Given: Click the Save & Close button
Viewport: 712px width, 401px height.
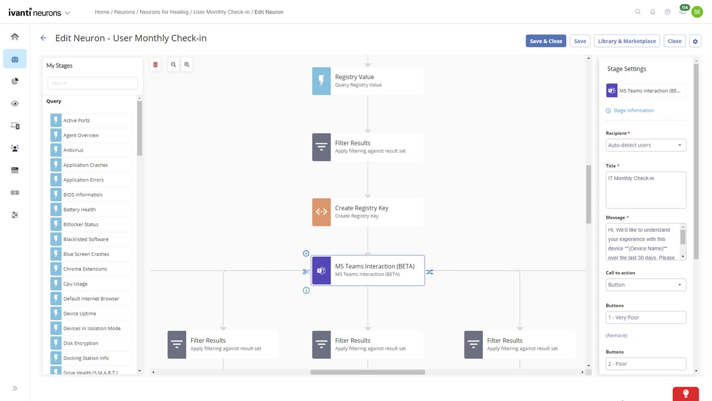Looking at the screenshot, I should [545, 40].
